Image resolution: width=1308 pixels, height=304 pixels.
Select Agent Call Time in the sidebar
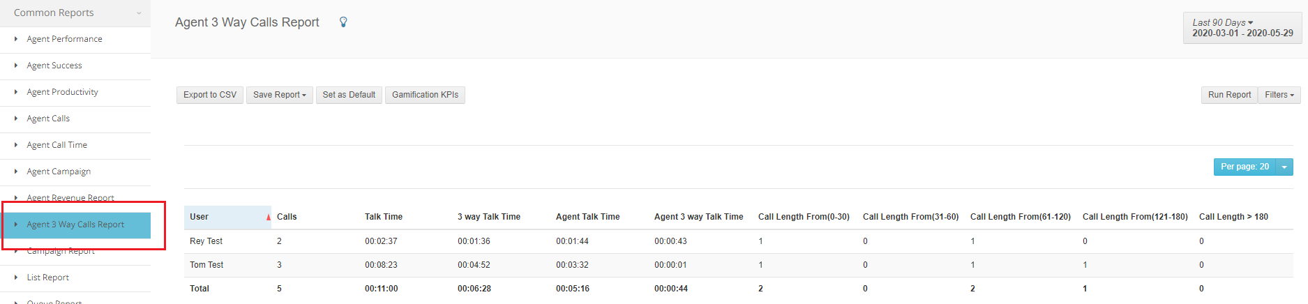(x=57, y=145)
